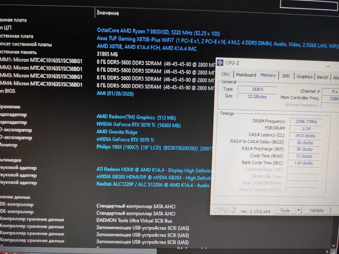Switch to the CPU tab in CPU-Z

225,74
